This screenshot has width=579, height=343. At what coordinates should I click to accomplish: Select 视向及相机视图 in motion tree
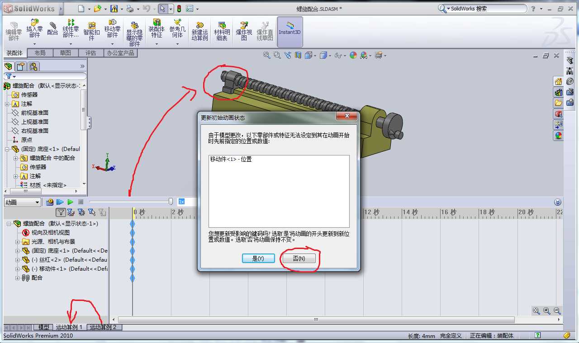coord(50,232)
